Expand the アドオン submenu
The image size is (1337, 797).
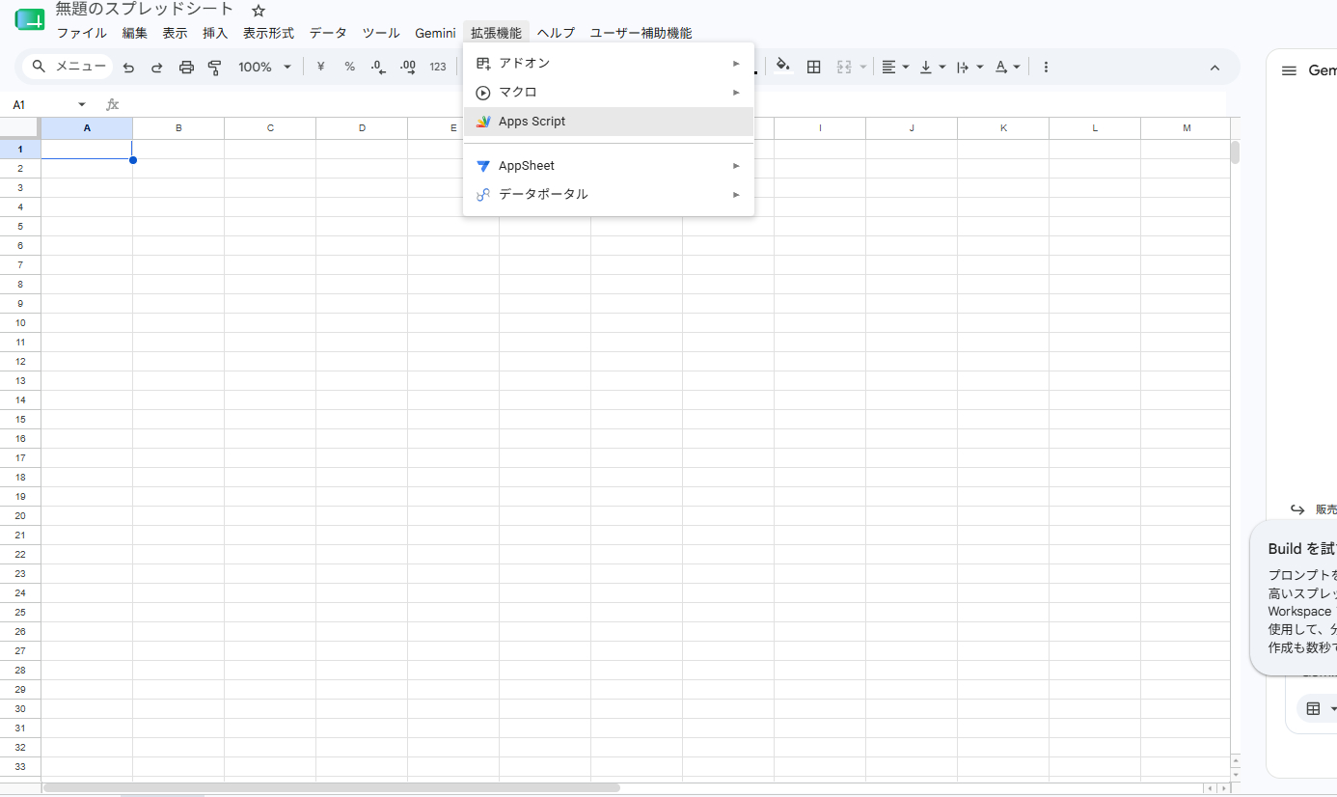click(609, 63)
